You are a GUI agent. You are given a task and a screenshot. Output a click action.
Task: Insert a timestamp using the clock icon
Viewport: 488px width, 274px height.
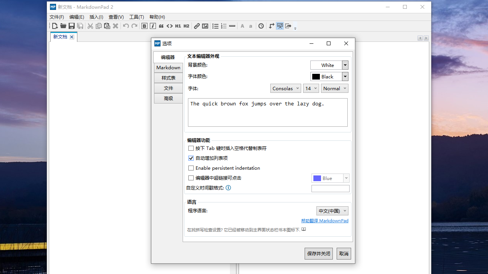(261, 26)
